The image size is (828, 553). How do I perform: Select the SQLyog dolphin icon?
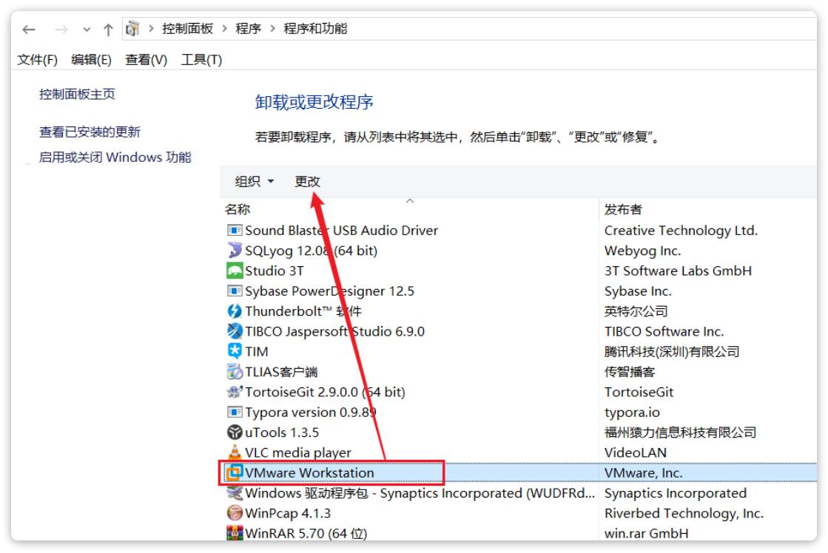click(234, 250)
